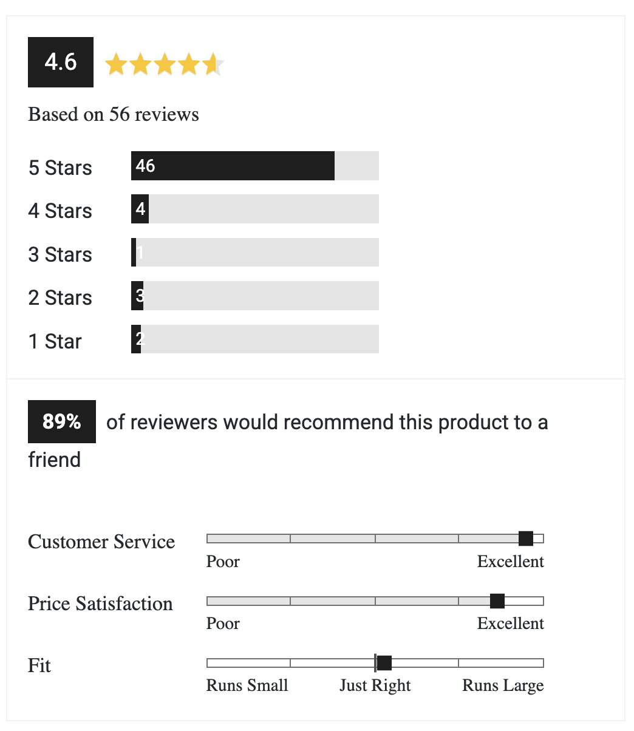Click the first yellow rating star
Image resolution: width=634 pixels, height=731 pixels.
click(x=115, y=64)
